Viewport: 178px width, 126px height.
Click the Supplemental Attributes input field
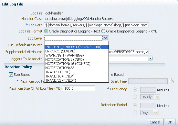point(129,52)
